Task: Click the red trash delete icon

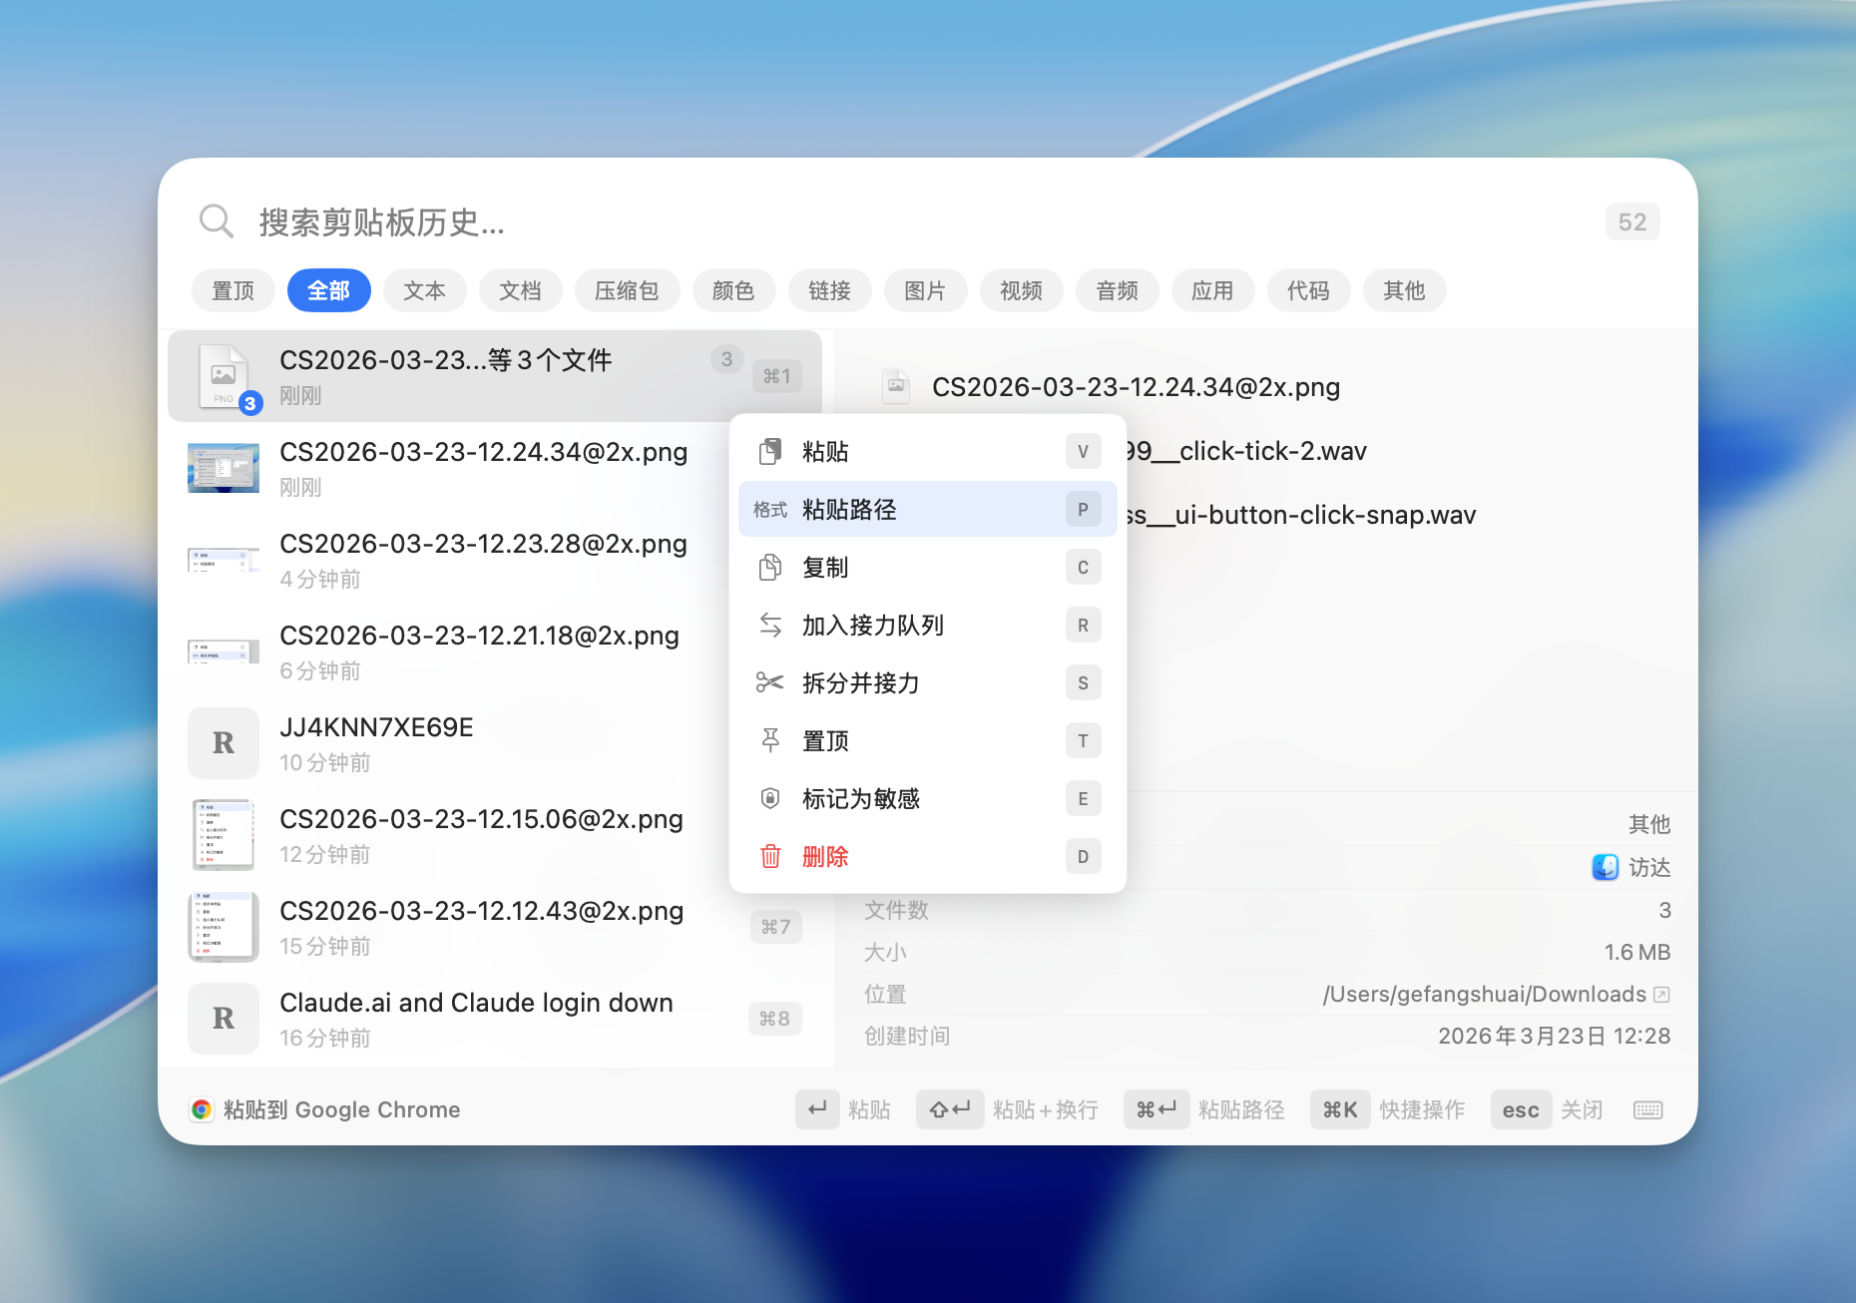Action: (x=770, y=857)
